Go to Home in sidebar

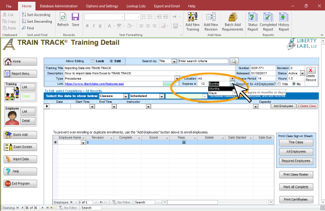tap(20, 62)
